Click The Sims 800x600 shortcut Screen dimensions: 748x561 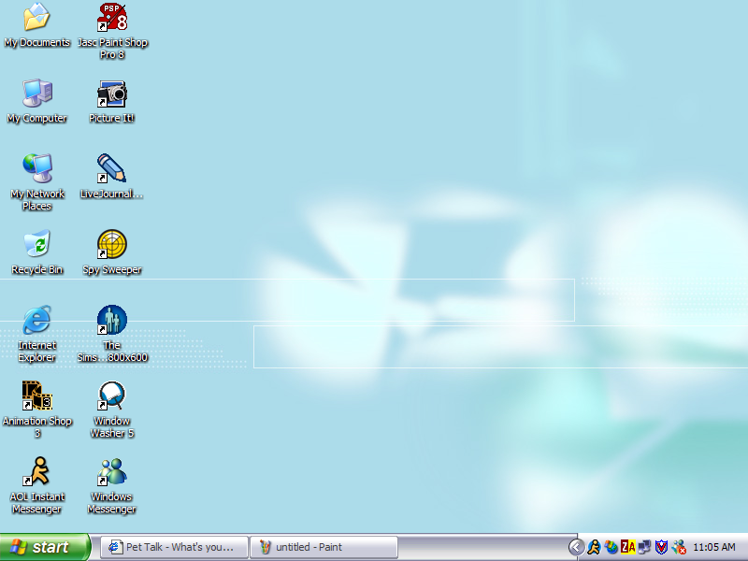pos(112,321)
